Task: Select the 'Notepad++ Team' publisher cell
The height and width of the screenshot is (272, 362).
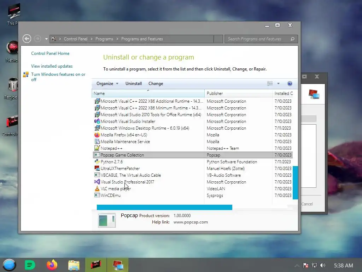Action: point(223,148)
